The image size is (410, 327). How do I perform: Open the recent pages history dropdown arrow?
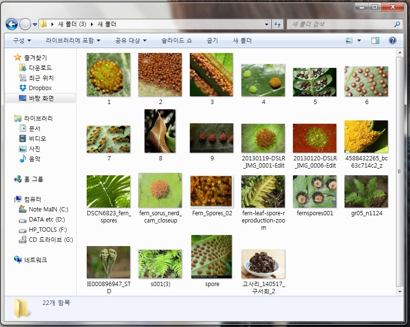(35, 25)
